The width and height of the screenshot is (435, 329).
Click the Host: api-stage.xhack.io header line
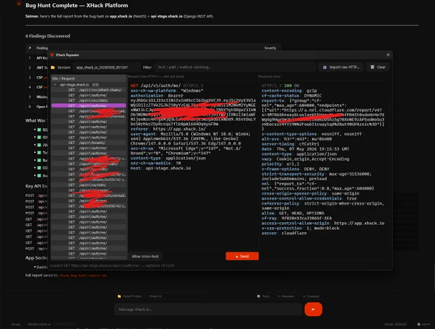[x=161, y=168]
